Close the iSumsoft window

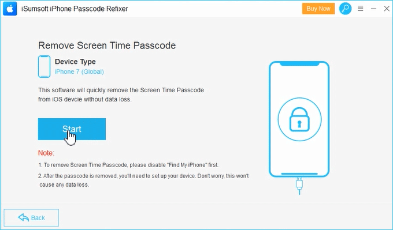pyautogui.click(x=387, y=9)
